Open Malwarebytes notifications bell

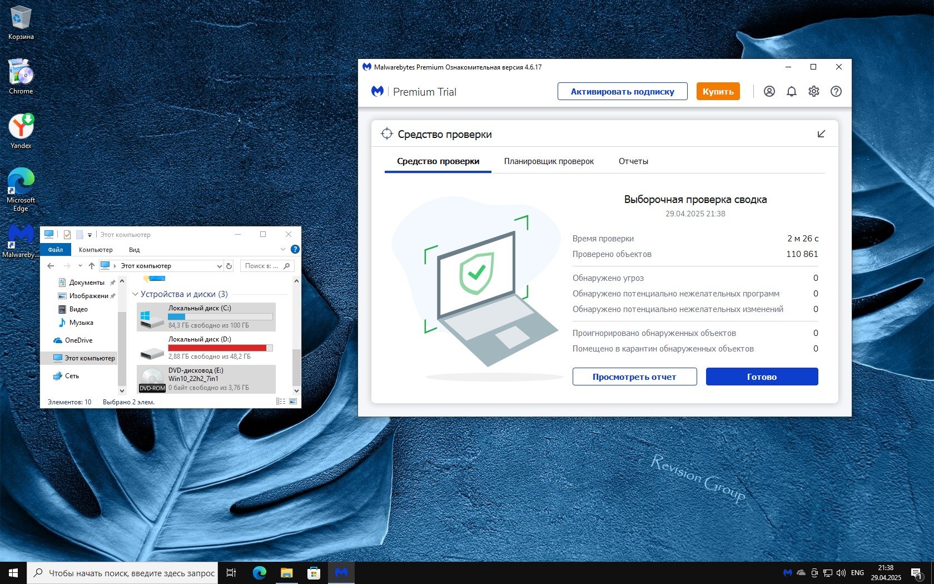pyautogui.click(x=791, y=91)
